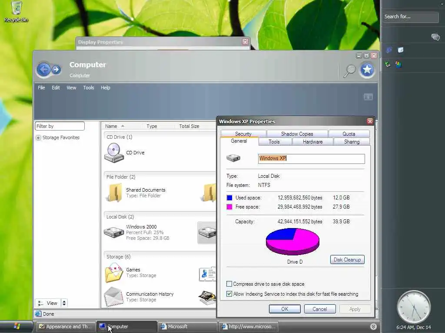Switch to the Quota tab
This screenshot has height=333, width=445.
click(349, 134)
